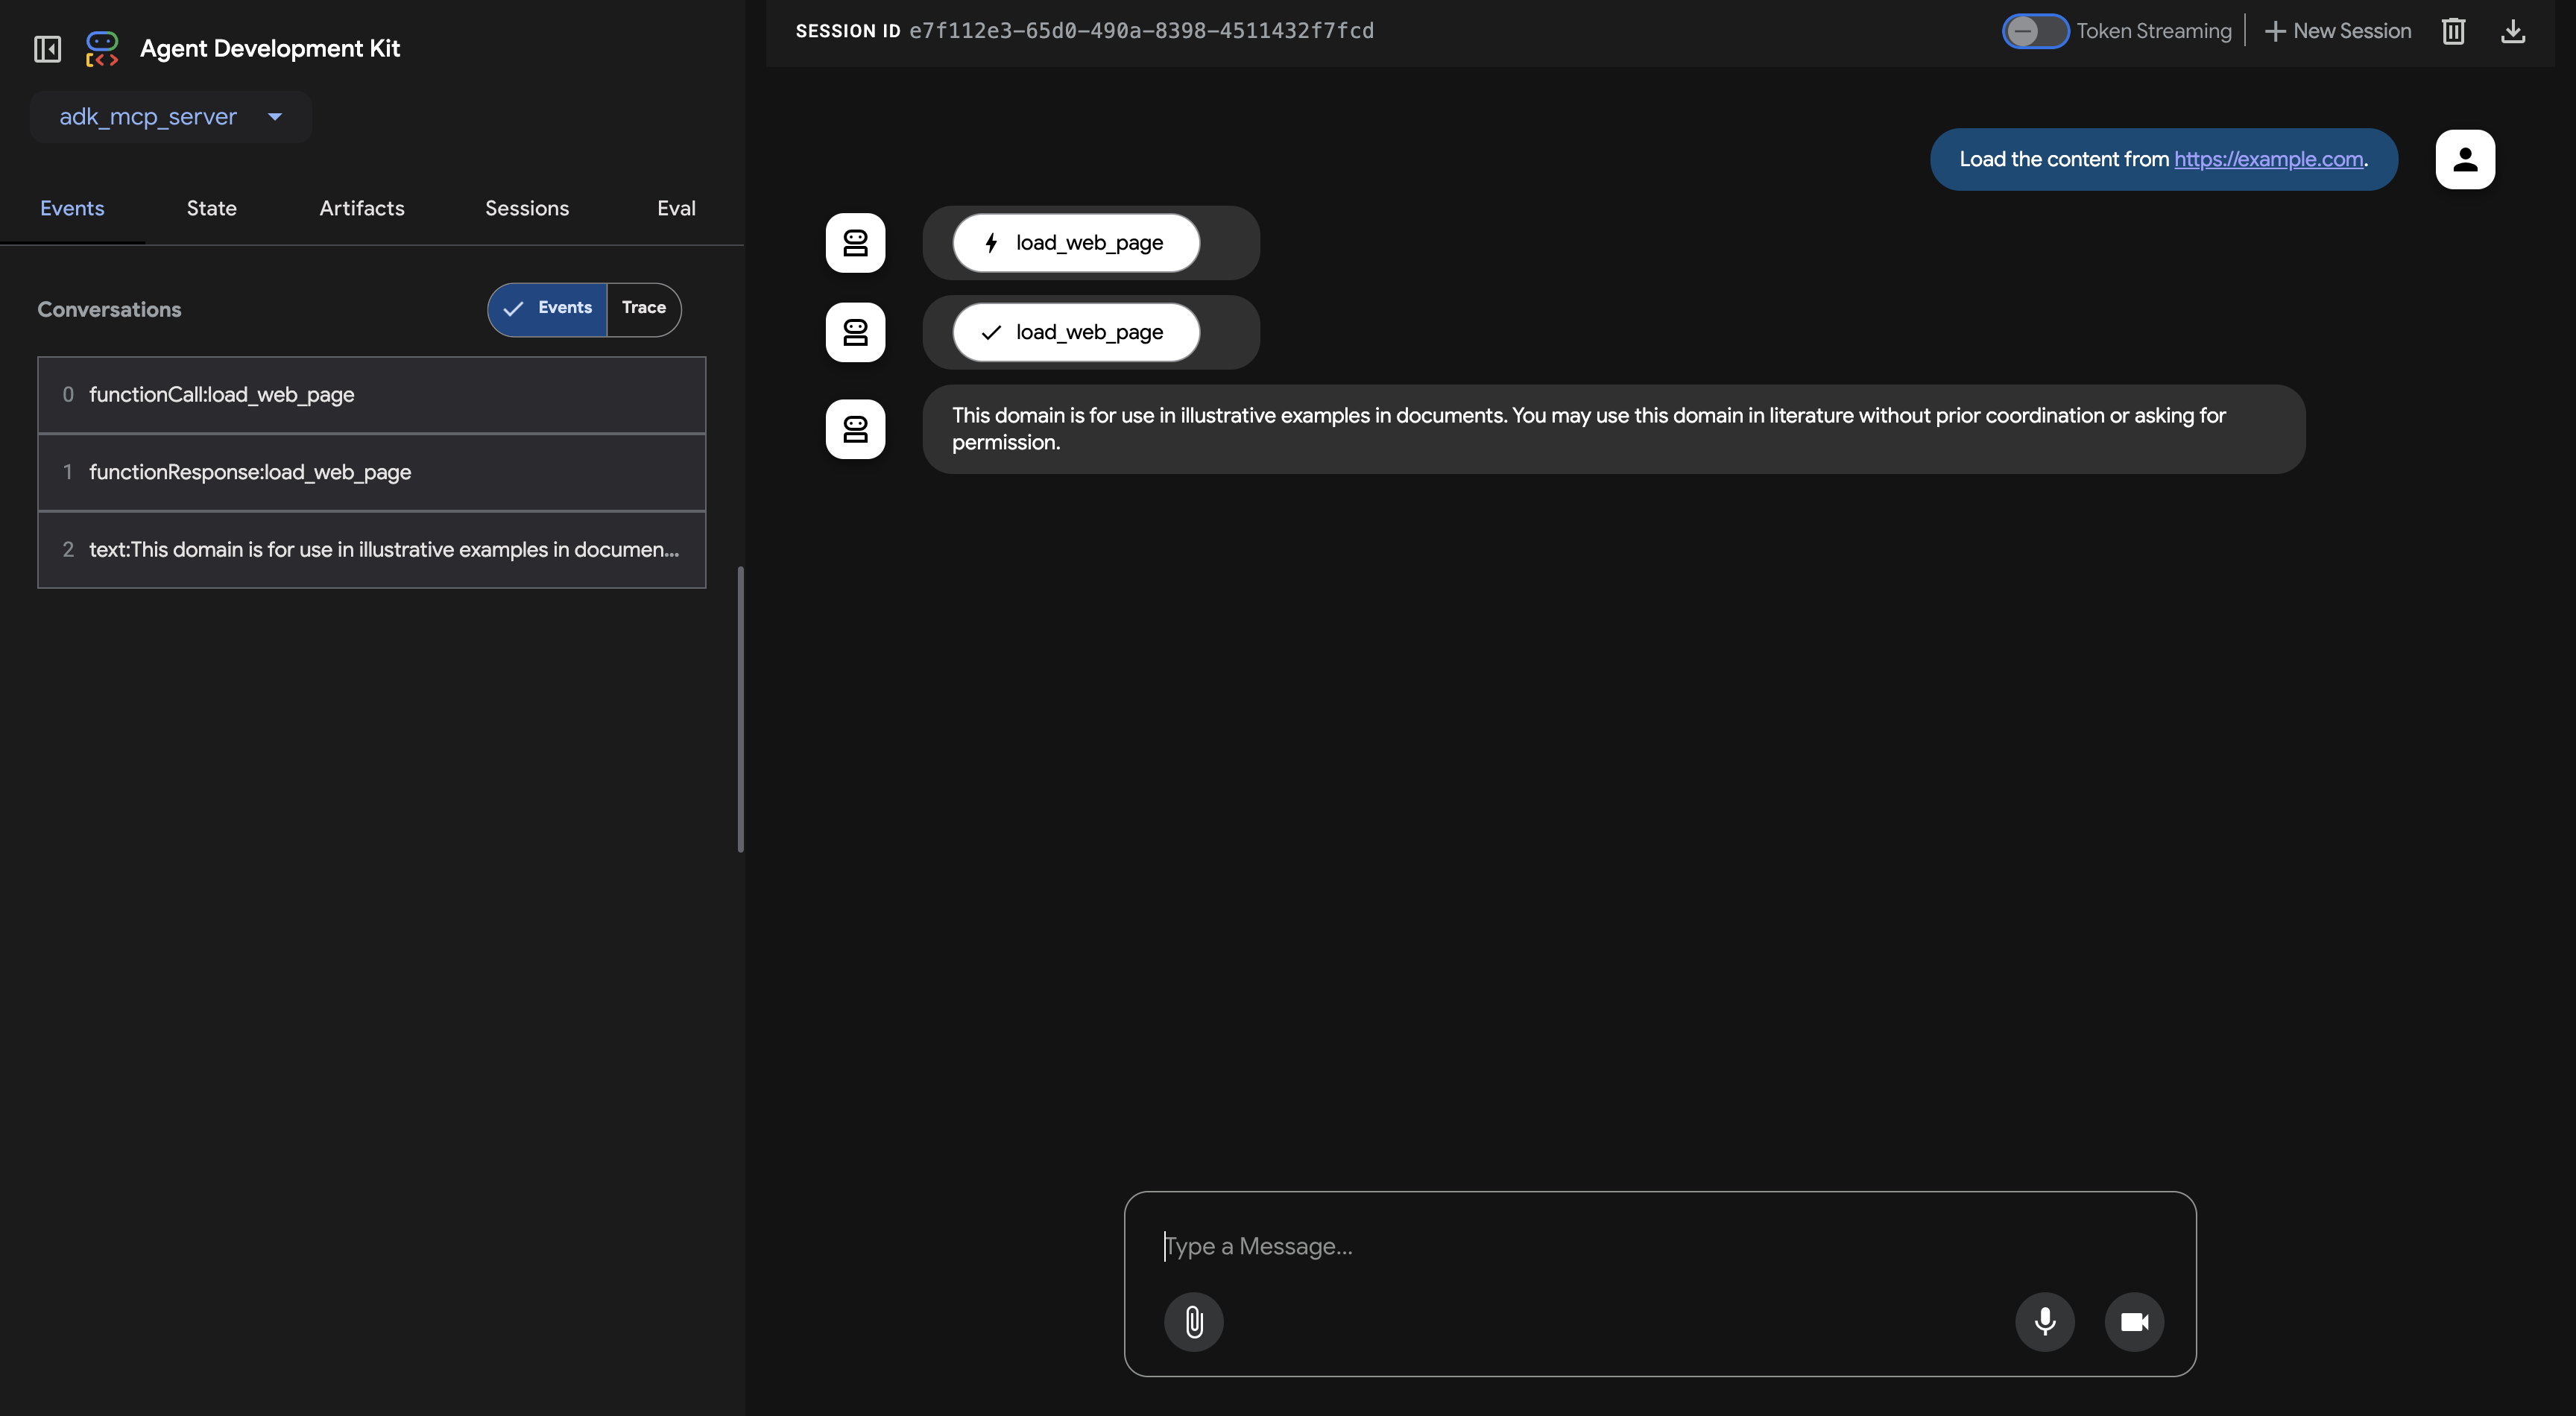The width and height of the screenshot is (2576, 1416).
Task: Expand the checkmark load_web_page response chip
Action: coord(1075,332)
